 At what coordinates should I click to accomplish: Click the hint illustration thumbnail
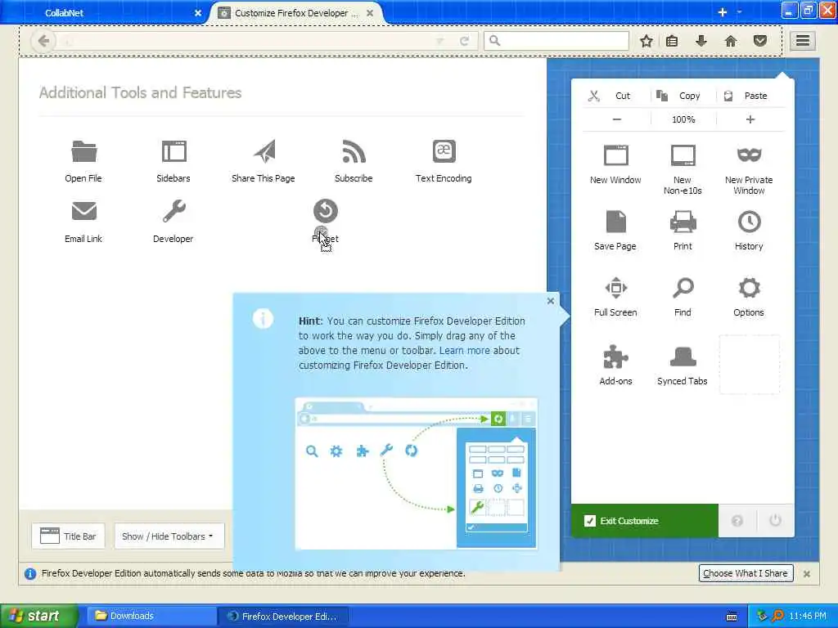click(x=417, y=473)
